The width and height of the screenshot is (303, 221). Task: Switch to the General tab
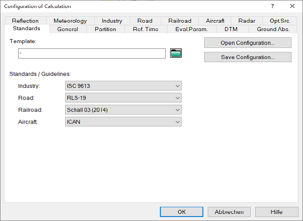pos(68,29)
